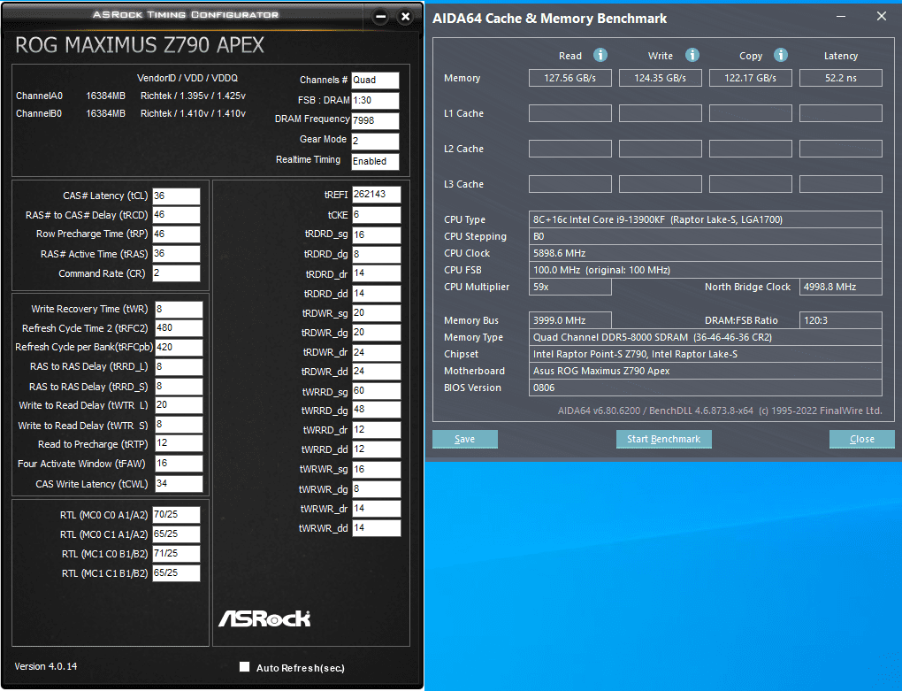
Task: Select the tRDWR_dg value field
Action: [376, 334]
